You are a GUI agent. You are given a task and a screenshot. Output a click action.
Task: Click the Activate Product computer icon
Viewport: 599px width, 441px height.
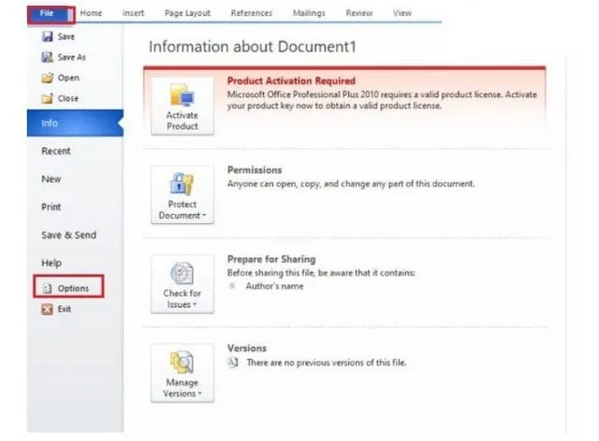pos(183,94)
